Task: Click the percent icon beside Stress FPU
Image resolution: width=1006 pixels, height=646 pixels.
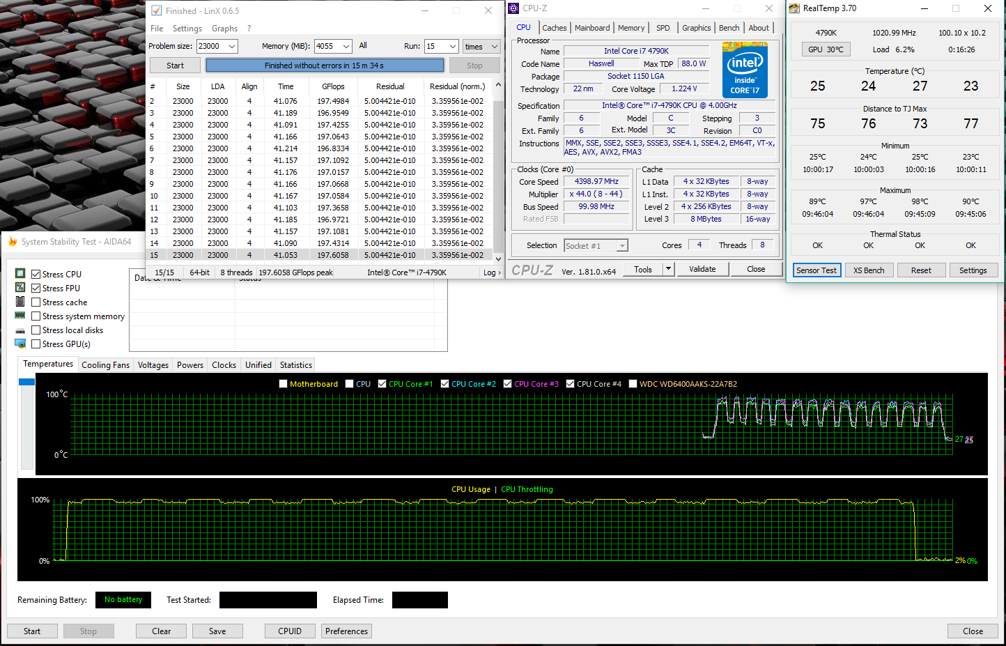Action: (x=20, y=288)
